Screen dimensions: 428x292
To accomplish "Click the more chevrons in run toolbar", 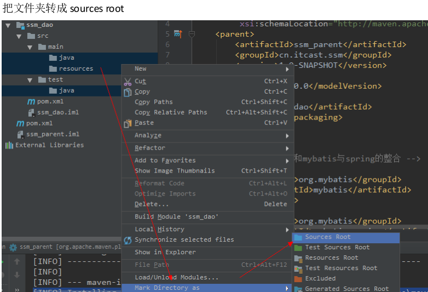I will tap(17, 290).
